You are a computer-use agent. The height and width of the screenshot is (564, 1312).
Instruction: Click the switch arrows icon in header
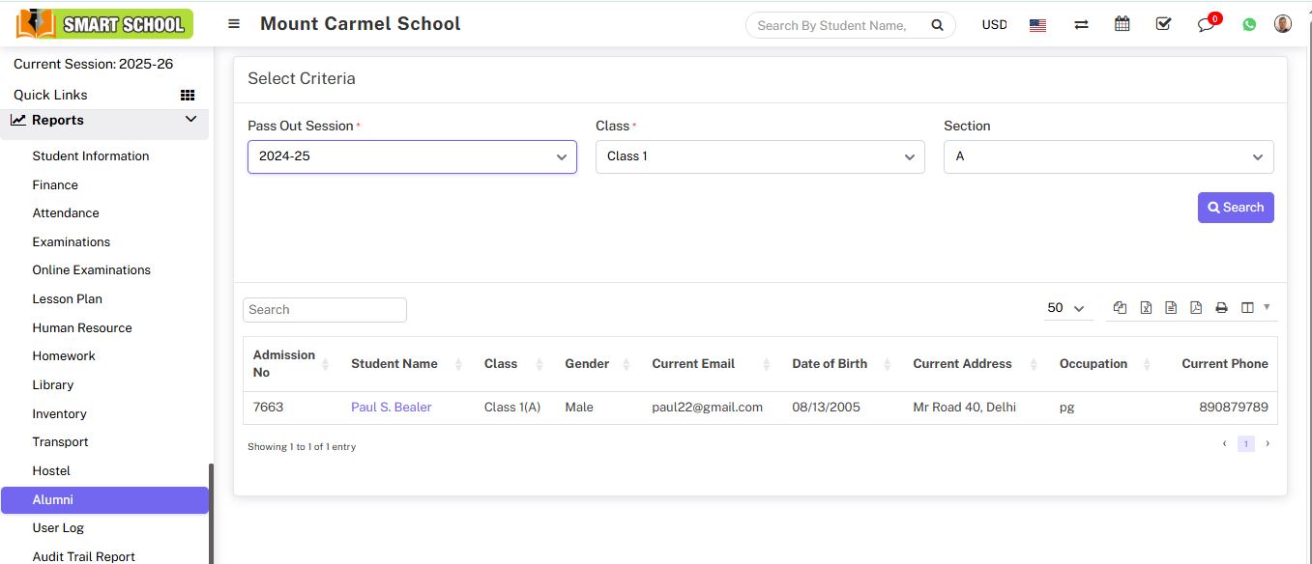coord(1081,25)
